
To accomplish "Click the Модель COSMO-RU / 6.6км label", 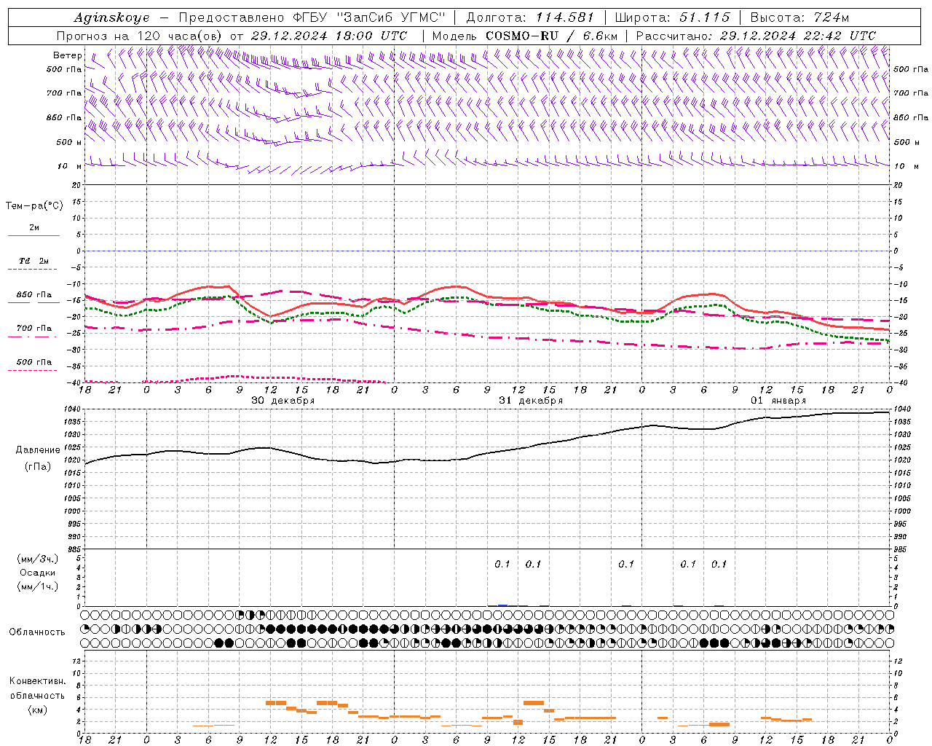I will (x=525, y=36).
